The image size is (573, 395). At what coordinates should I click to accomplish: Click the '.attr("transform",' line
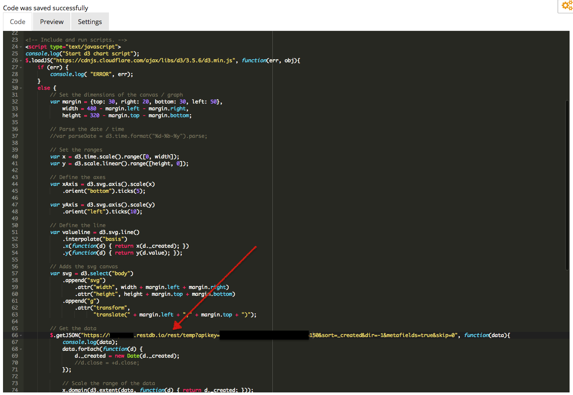click(103, 308)
